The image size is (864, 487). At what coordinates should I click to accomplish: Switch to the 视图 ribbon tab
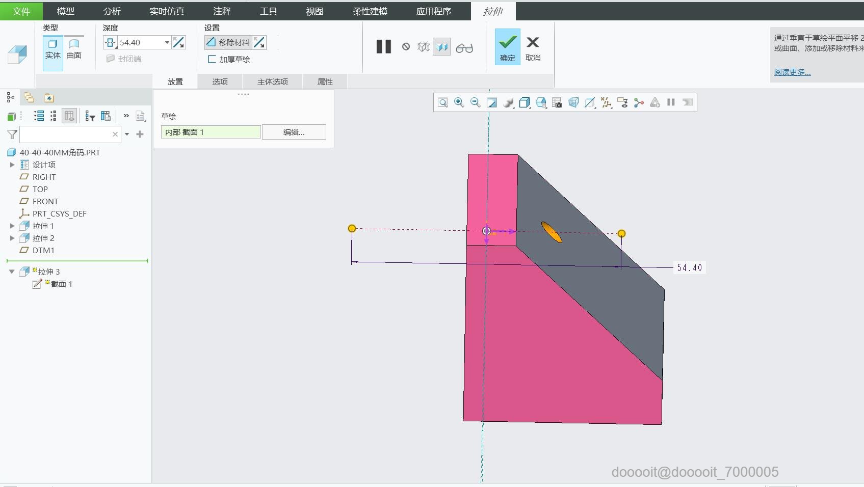point(315,11)
